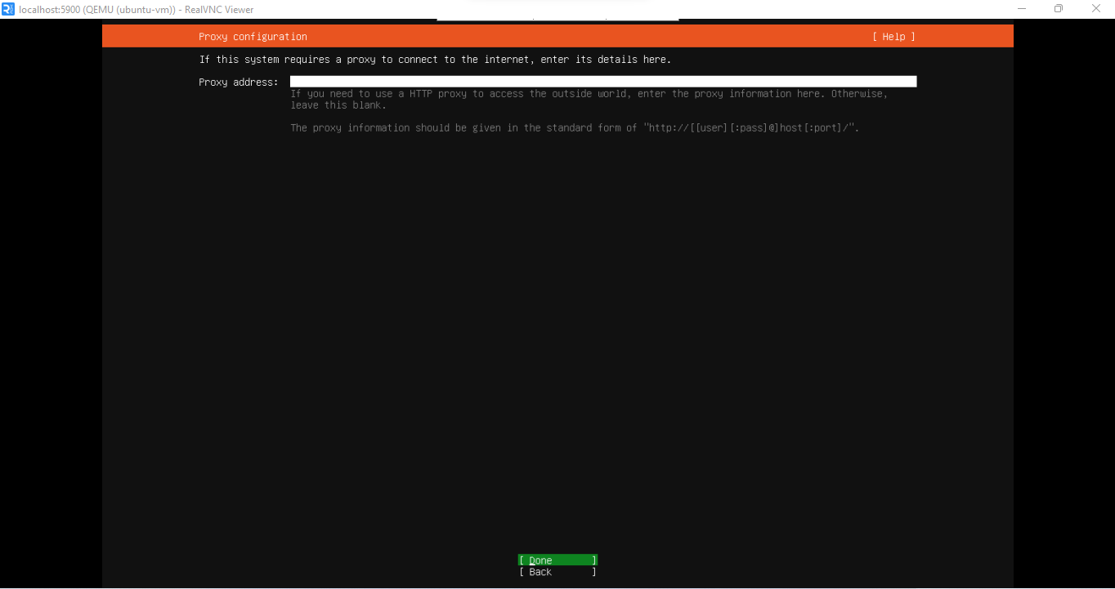Go back using the Back button
The image size is (1115, 589).
[557, 572]
